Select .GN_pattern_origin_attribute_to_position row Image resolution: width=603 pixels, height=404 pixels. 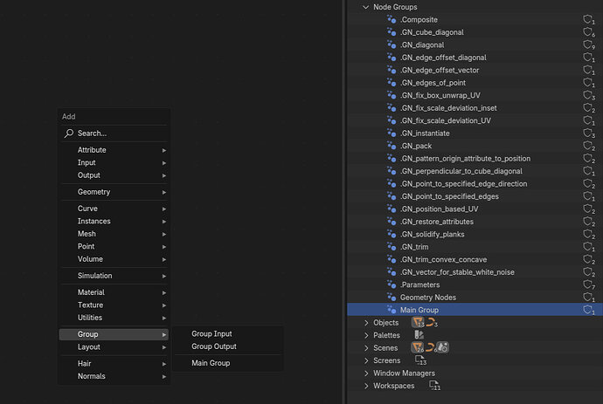point(475,158)
